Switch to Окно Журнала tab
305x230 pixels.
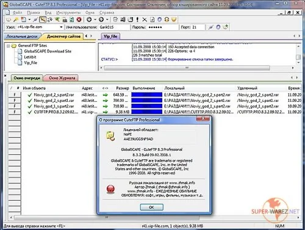click(x=62, y=78)
